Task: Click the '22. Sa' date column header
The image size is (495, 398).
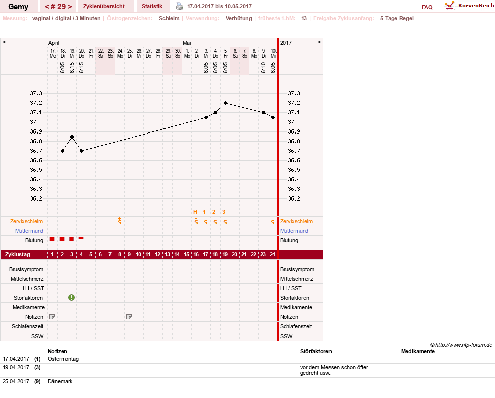Action: coord(101,53)
